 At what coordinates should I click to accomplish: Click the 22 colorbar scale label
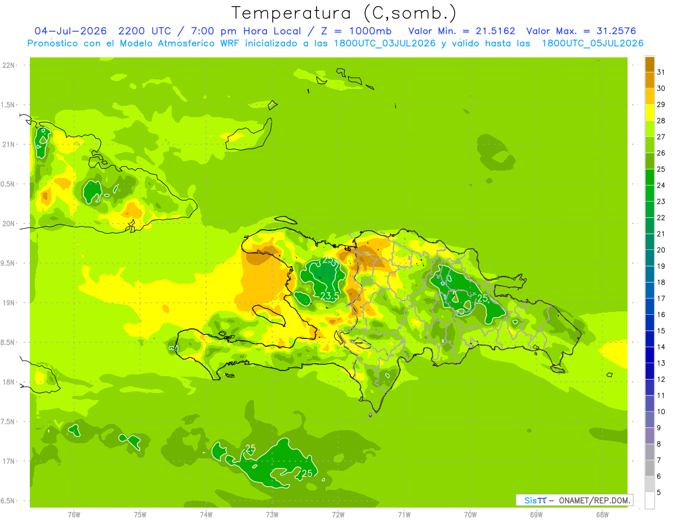click(661, 217)
